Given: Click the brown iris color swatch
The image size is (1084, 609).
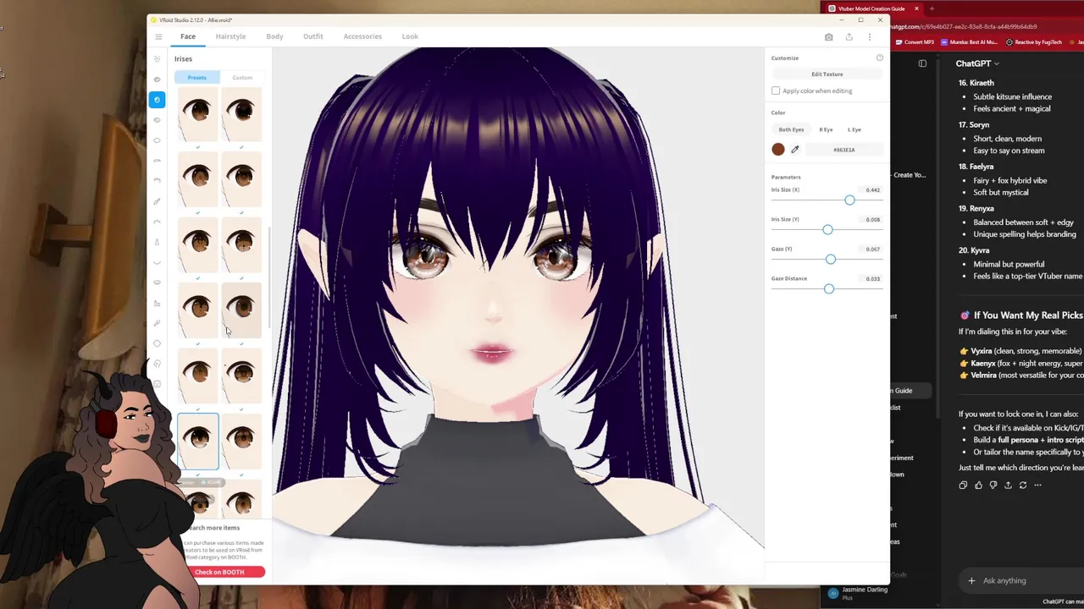Looking at the screenshot, I should click(x=778, y=150).
